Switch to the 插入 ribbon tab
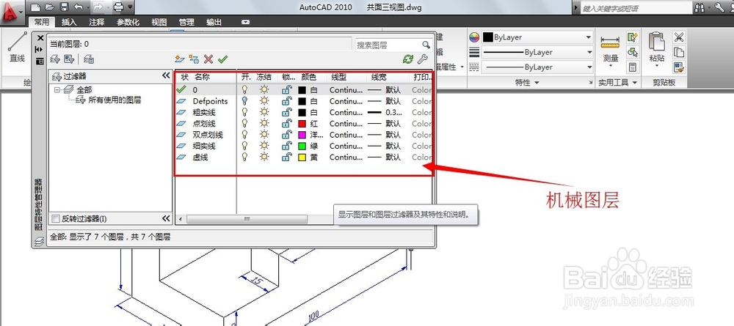Image resolution: width=734 pixels, height=326 pixels. [x=69, y=22]
